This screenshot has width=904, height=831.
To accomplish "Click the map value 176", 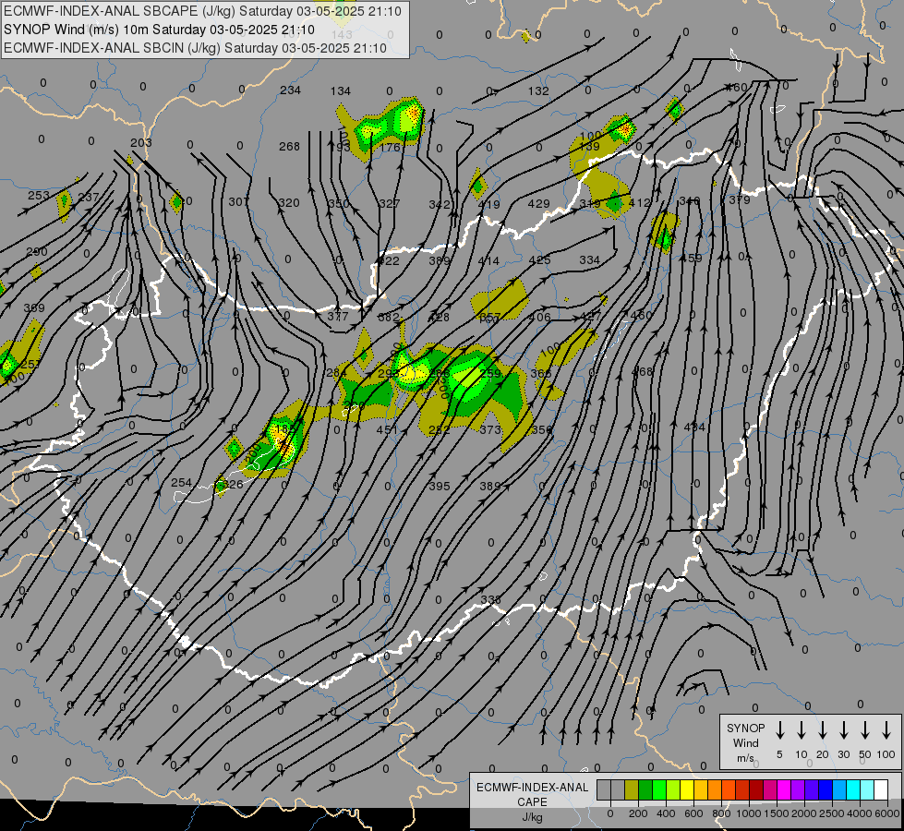I will pyautogui.click(x=391, y=147).
